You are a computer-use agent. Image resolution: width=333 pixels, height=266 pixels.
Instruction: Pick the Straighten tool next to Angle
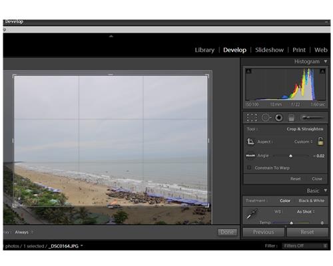point(250,156)
